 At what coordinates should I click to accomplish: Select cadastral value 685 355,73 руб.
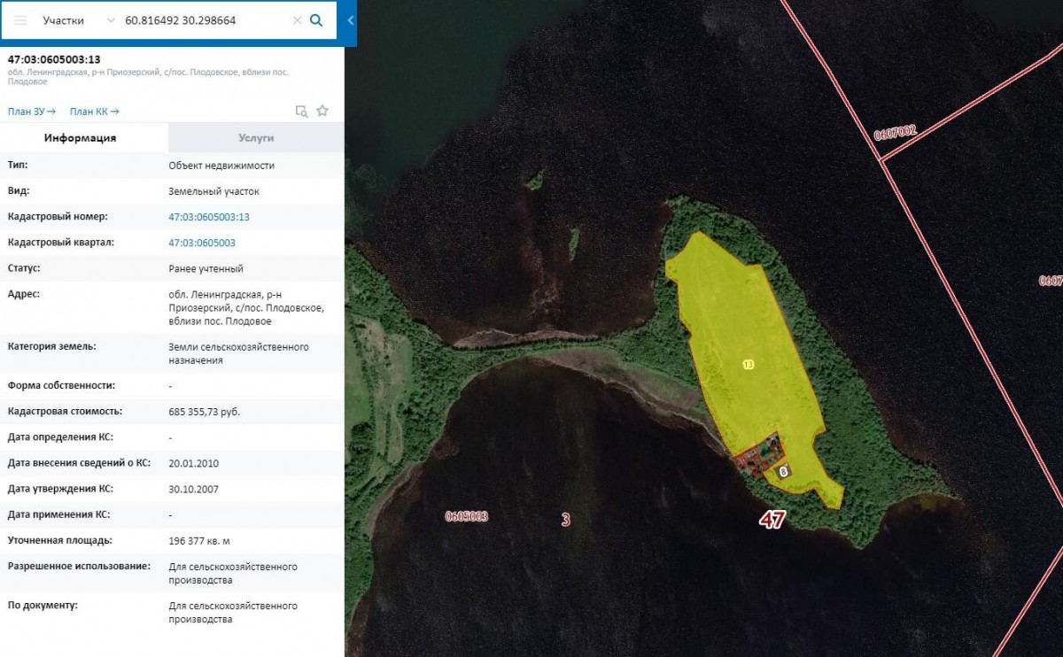click(204, 412)
